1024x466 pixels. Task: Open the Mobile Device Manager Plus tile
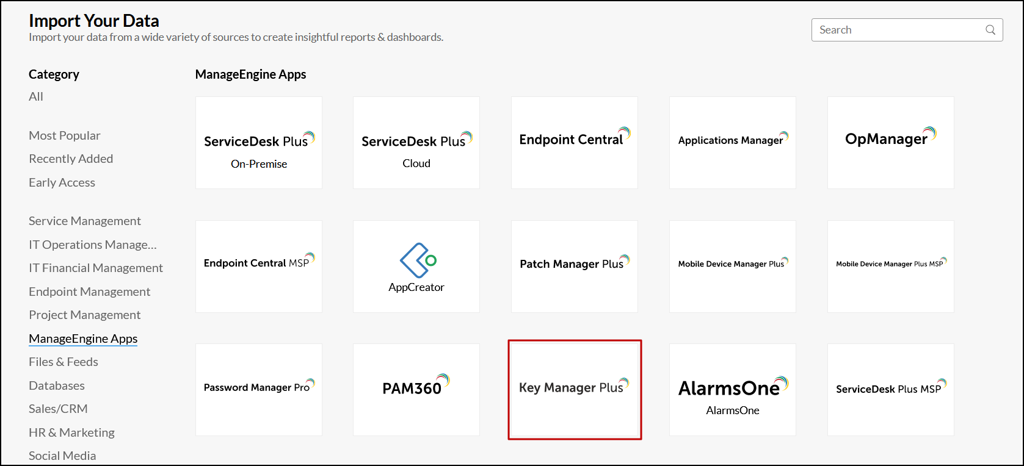733,267
